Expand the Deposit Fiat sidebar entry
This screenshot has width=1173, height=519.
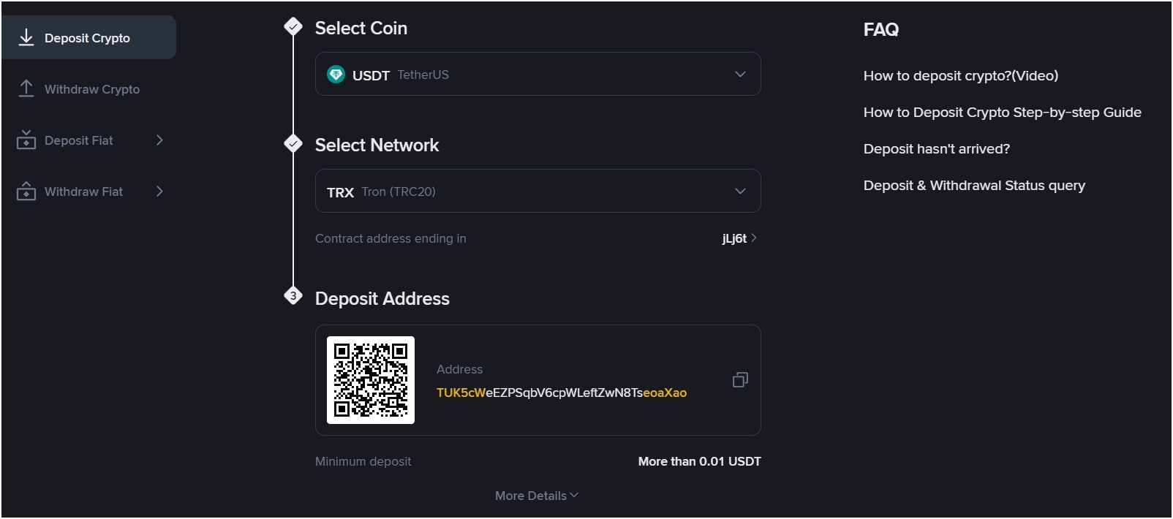pyautogui.click(x=160, y=140)
